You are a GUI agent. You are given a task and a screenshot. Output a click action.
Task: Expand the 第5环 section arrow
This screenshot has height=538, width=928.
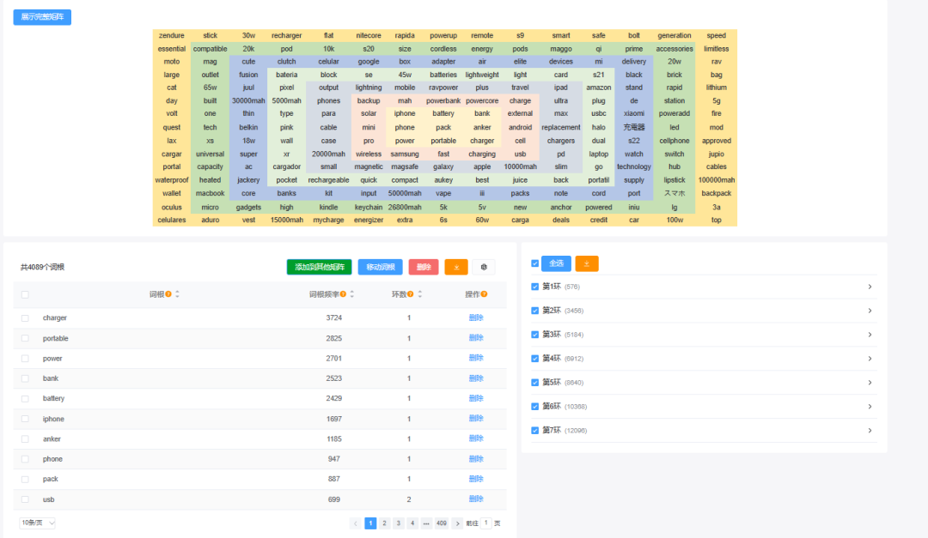870,383
